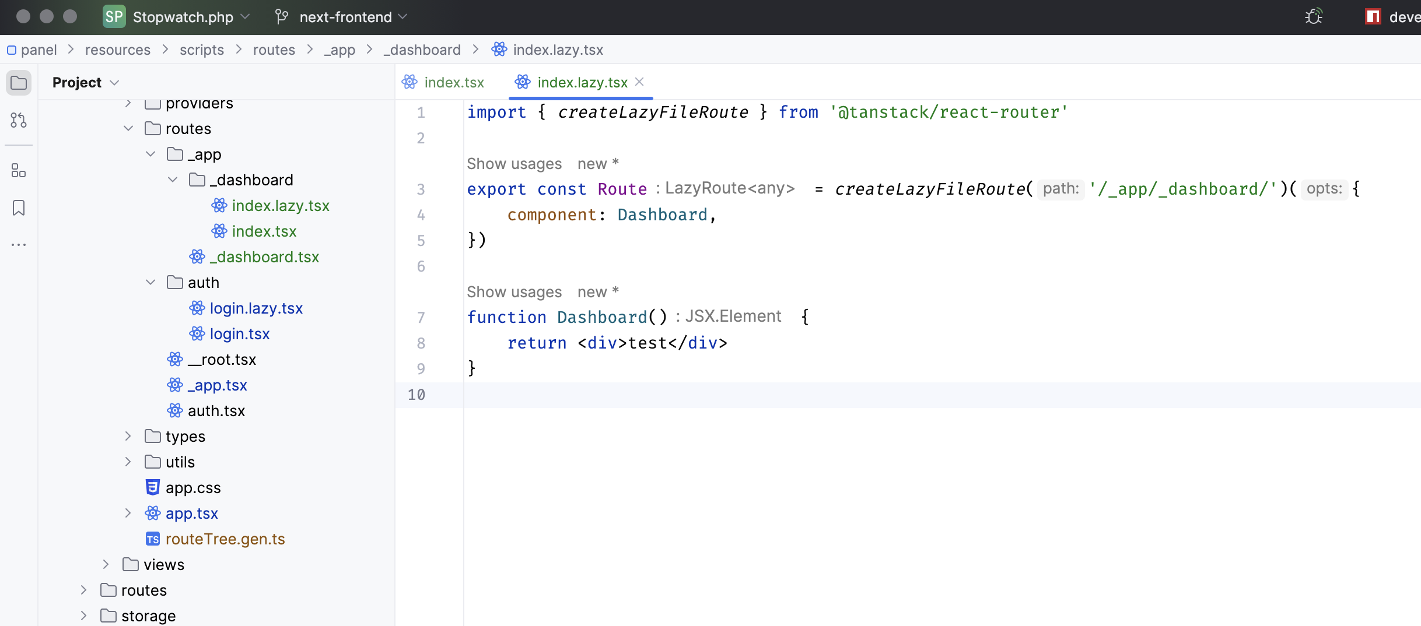This screenshot has width=1421, height=626.
Task: Select _app.tsx in the project tree
Action: tap(218, 385)
